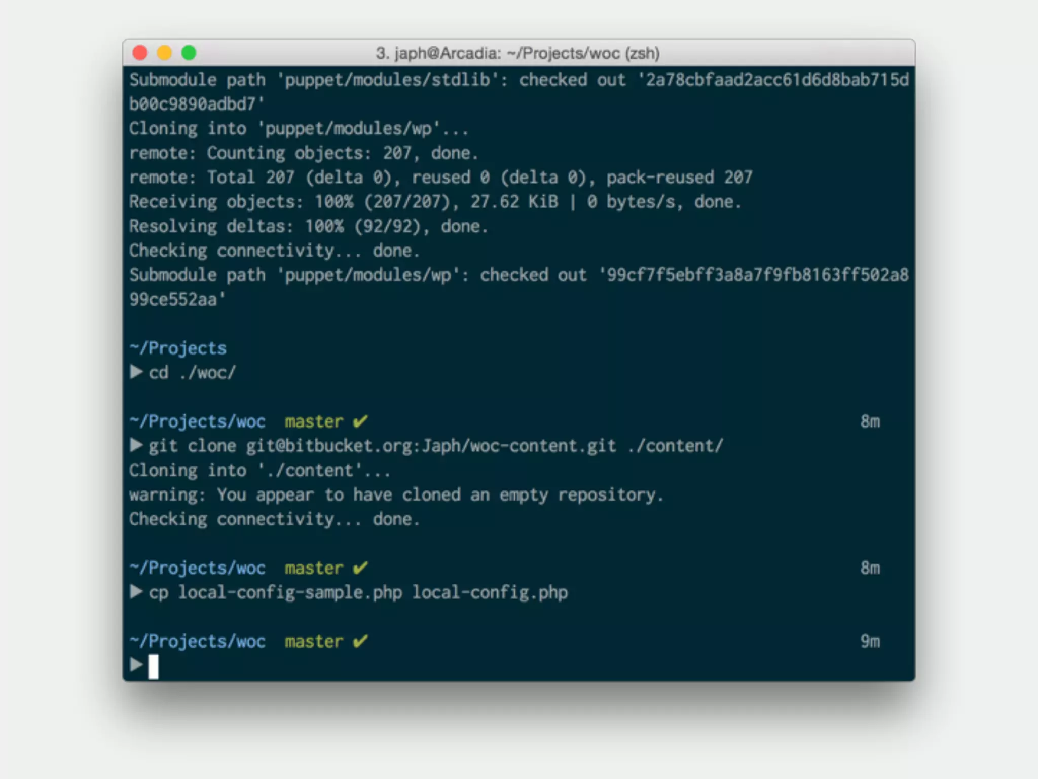Click hash fragment 'b00c9890adbd7'
This screenshot has height=779, width=1038.
coord(192,104)
